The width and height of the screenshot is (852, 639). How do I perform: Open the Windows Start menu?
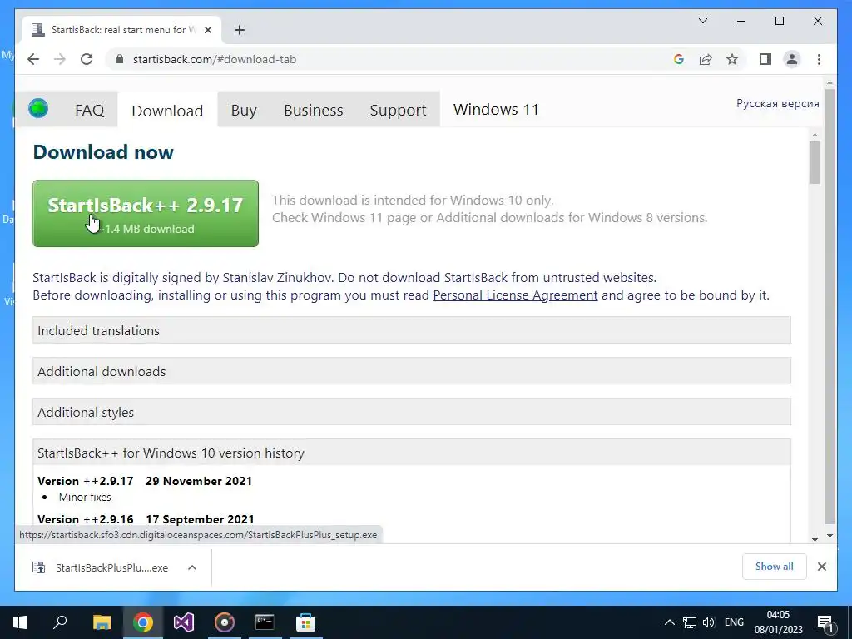pyautogui.click(x=20, y=622)
